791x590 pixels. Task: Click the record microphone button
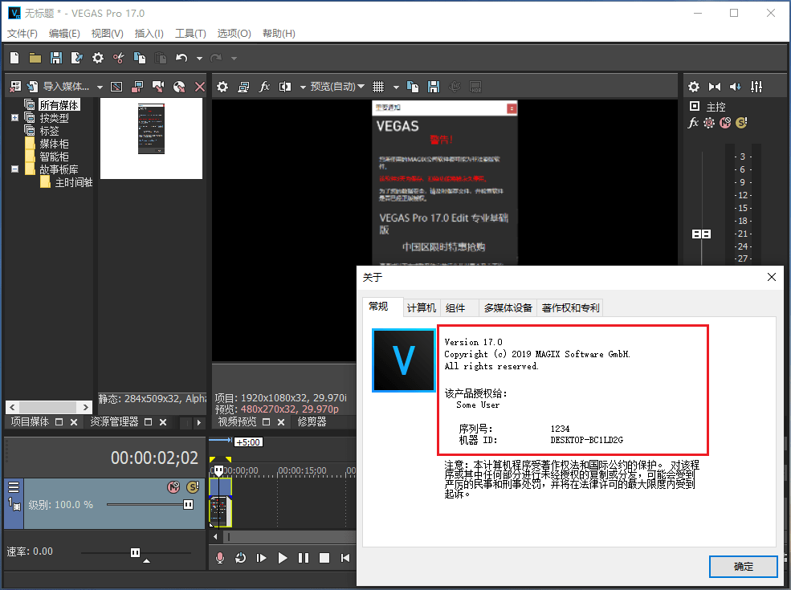(x=220, y=558)
